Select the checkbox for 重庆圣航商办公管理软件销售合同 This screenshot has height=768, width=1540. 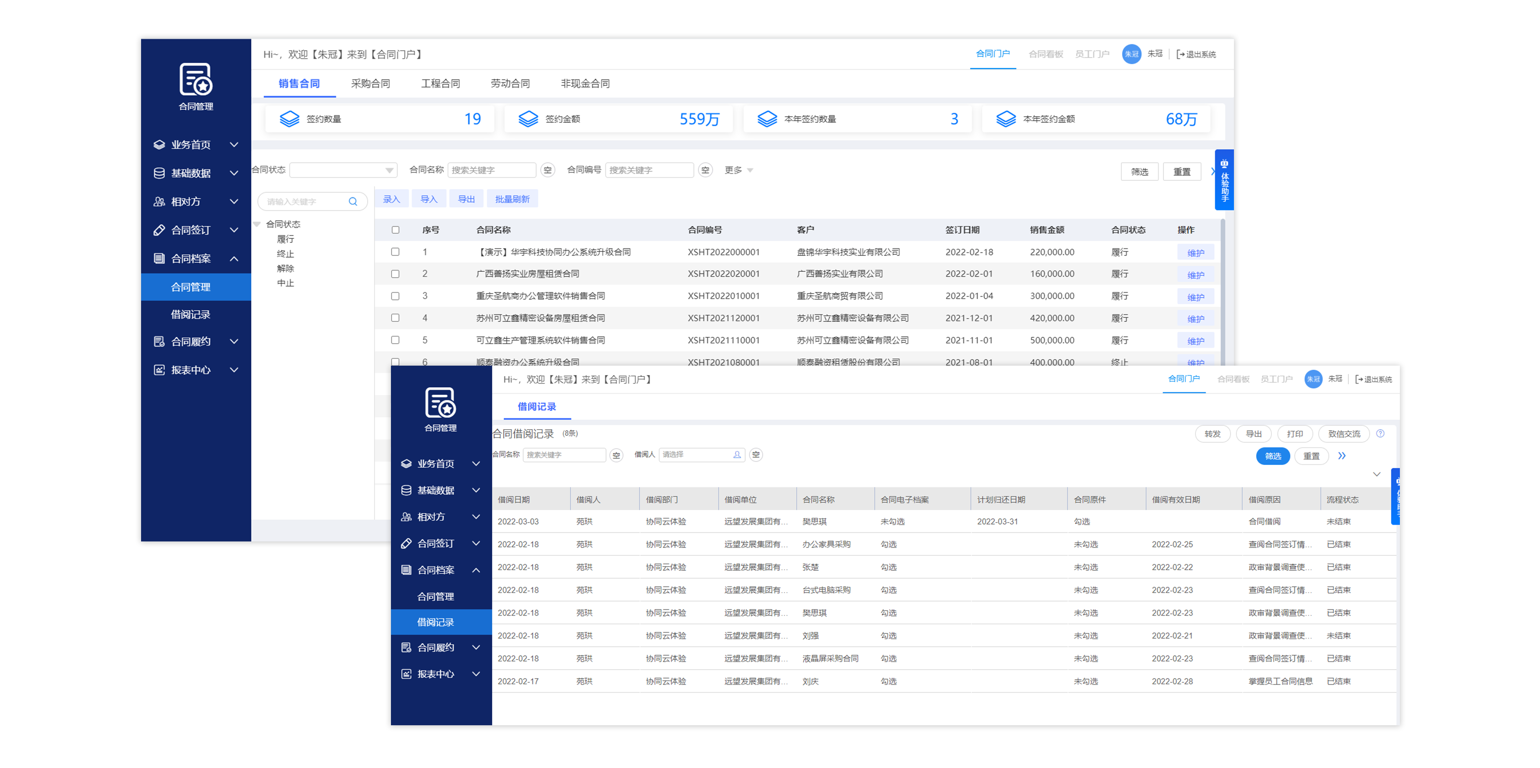click(395, 296)
